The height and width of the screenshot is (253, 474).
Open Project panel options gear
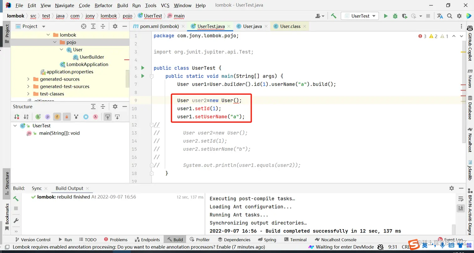click(x=115, y=26)
